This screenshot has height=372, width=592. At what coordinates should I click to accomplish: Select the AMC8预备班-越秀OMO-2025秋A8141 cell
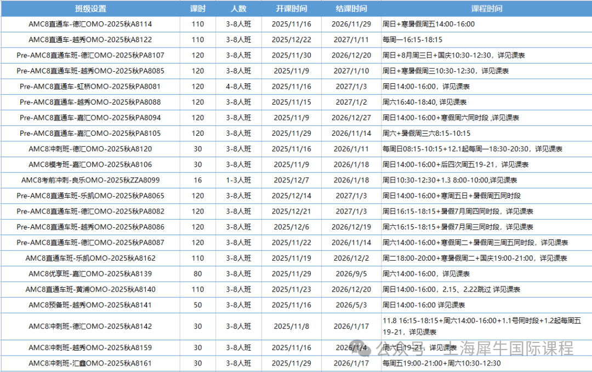90,305
